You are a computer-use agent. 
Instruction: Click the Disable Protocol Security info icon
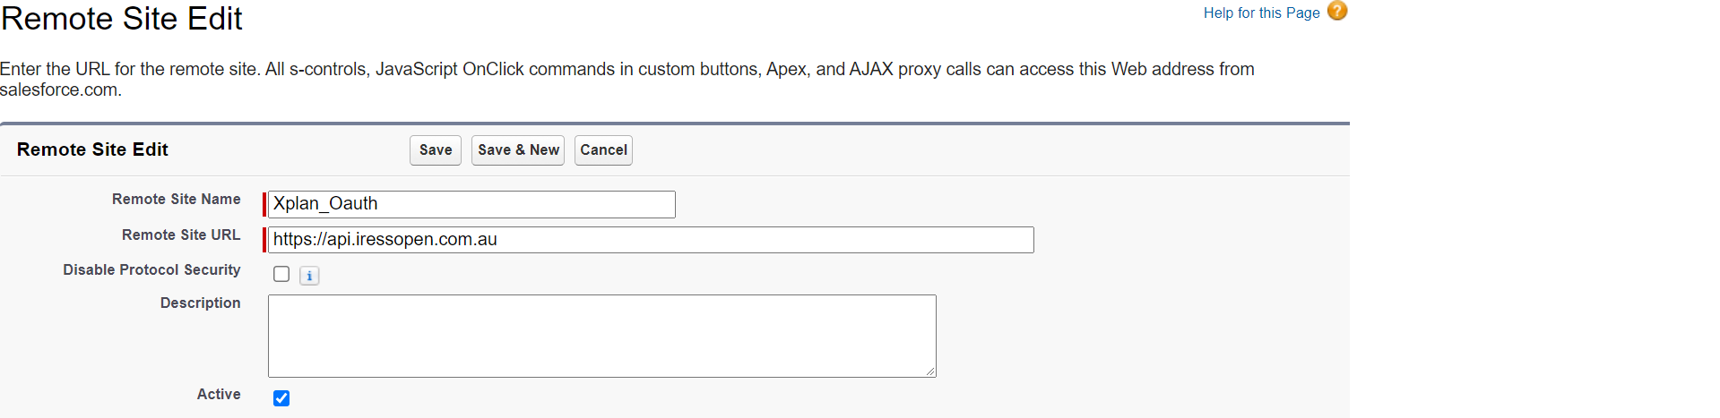click(309, 276)
